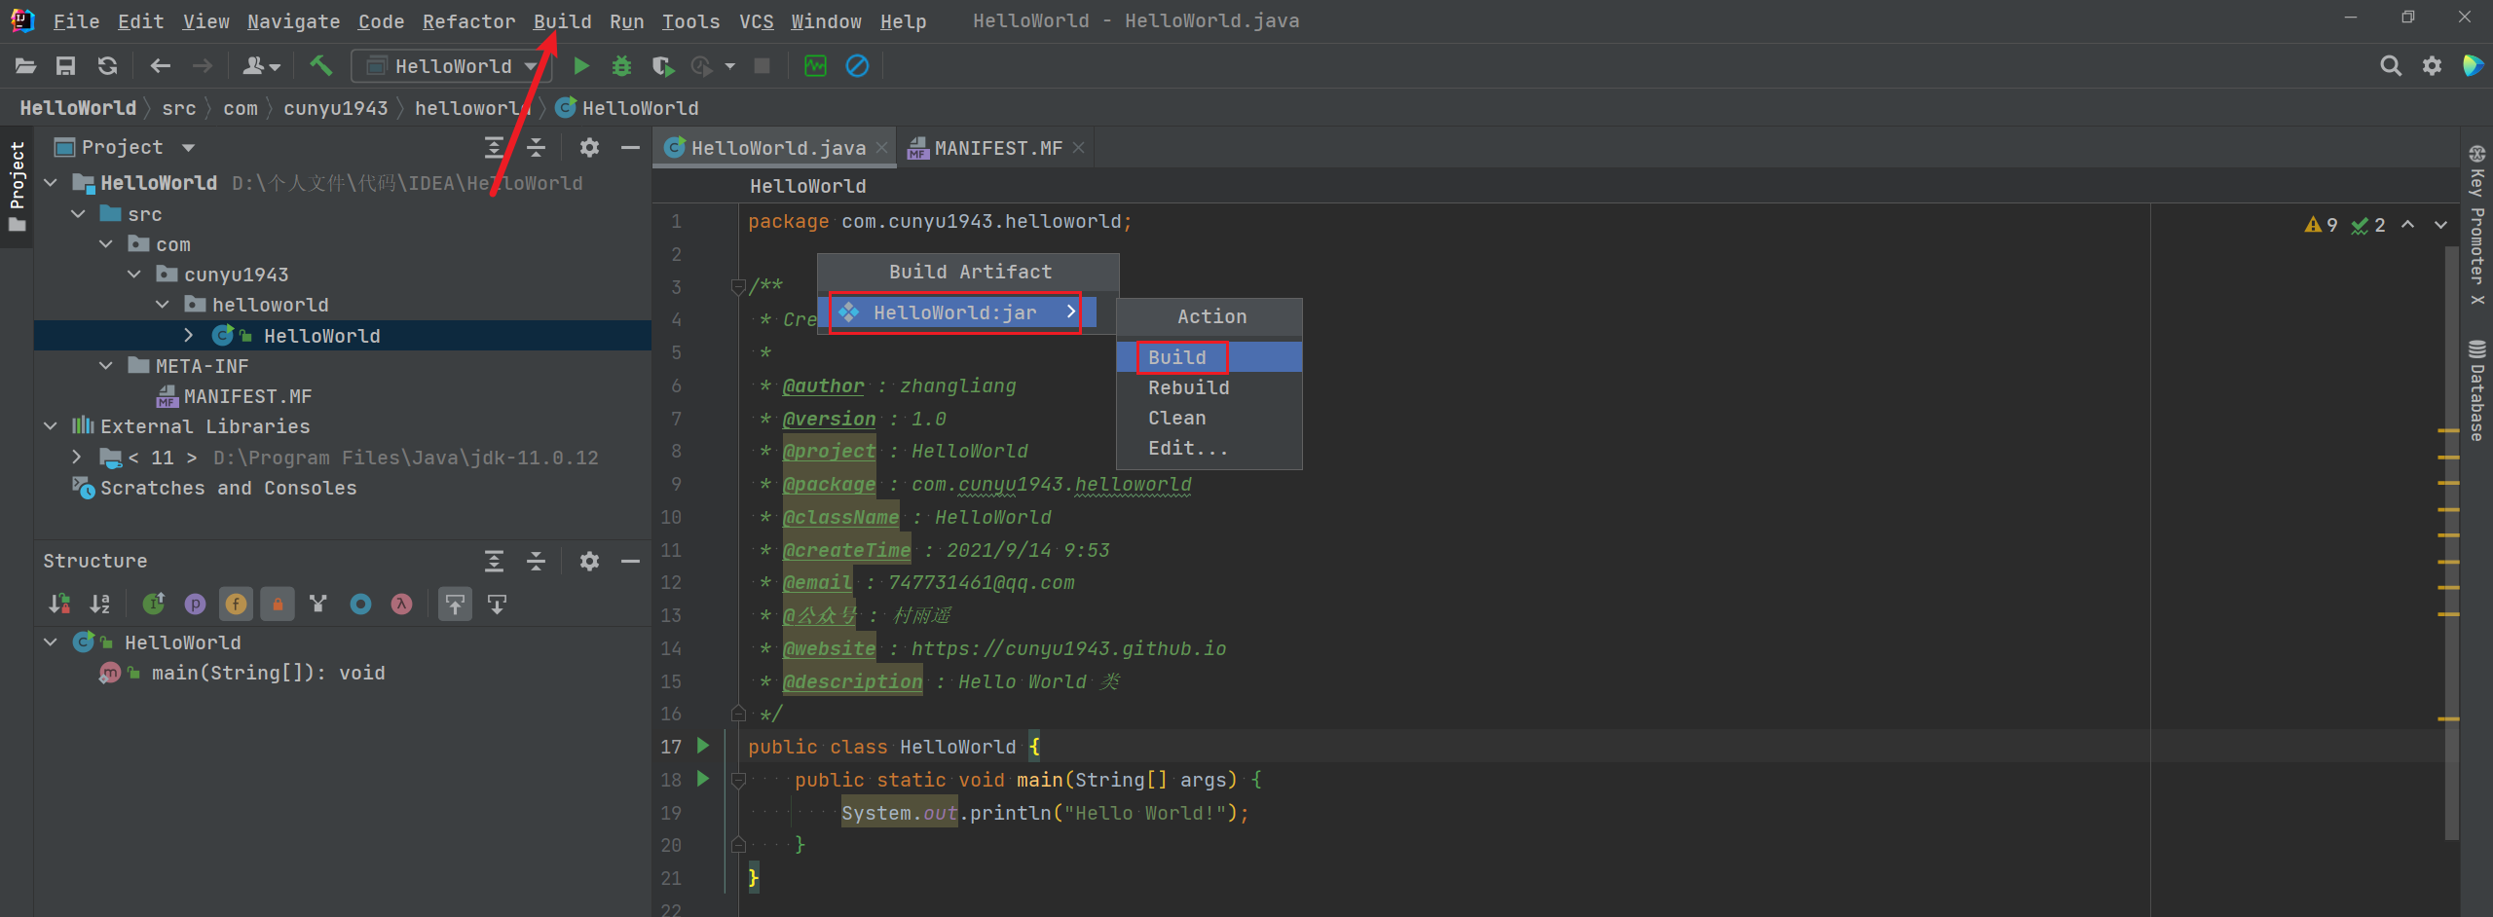Run with Coverage using the shield icon
2493x917 pixels.
tap(662, 65)
